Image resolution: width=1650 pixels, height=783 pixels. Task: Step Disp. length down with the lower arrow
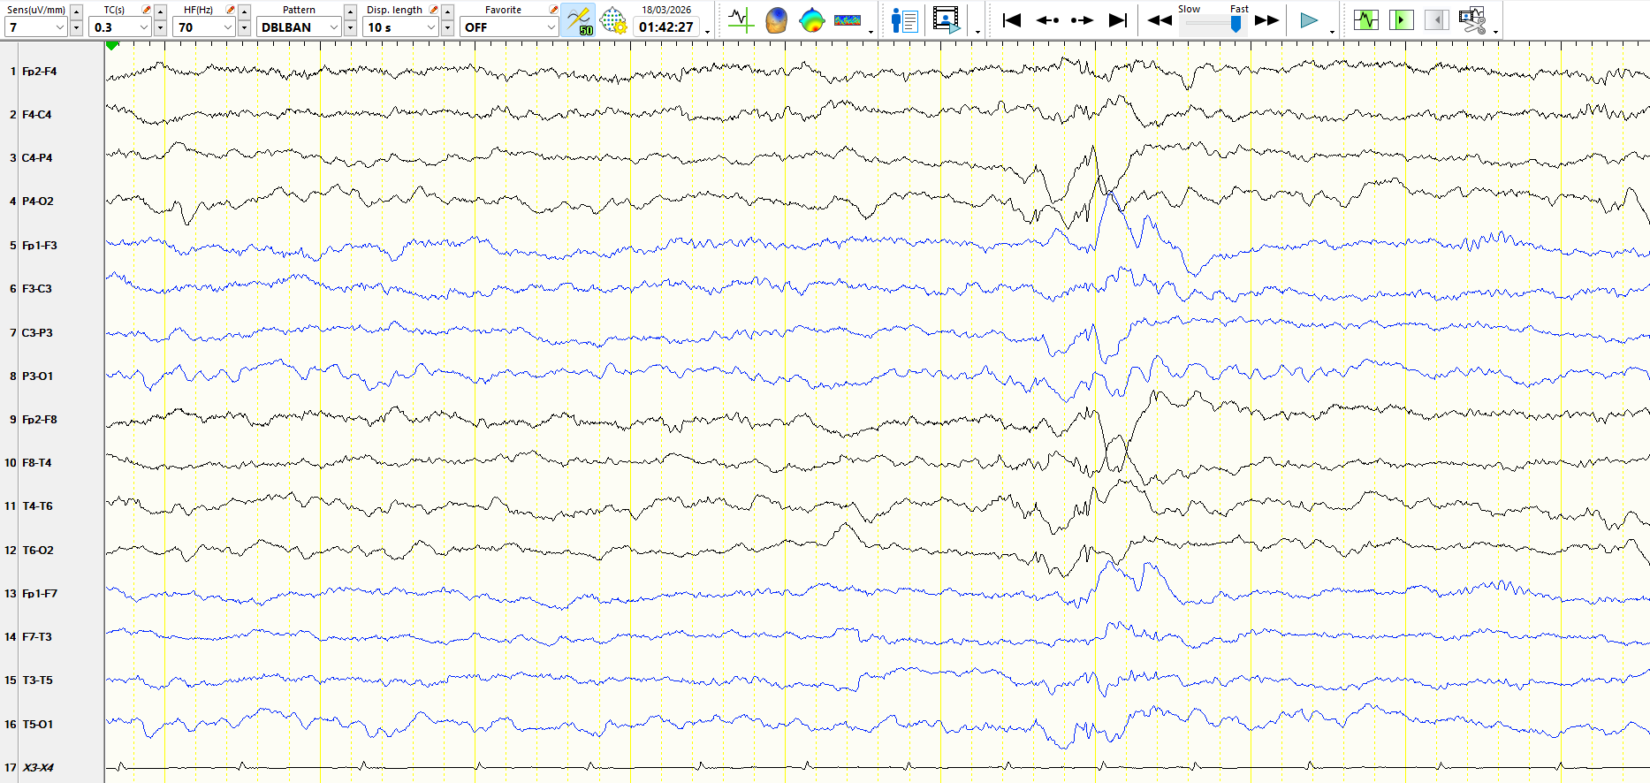point(447,27)
